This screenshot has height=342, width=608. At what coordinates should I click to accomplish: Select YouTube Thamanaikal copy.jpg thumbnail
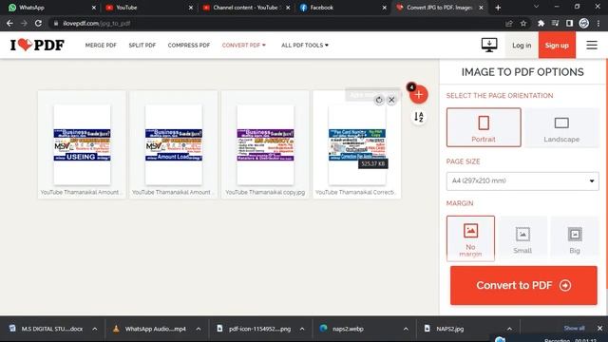(265, 144)
